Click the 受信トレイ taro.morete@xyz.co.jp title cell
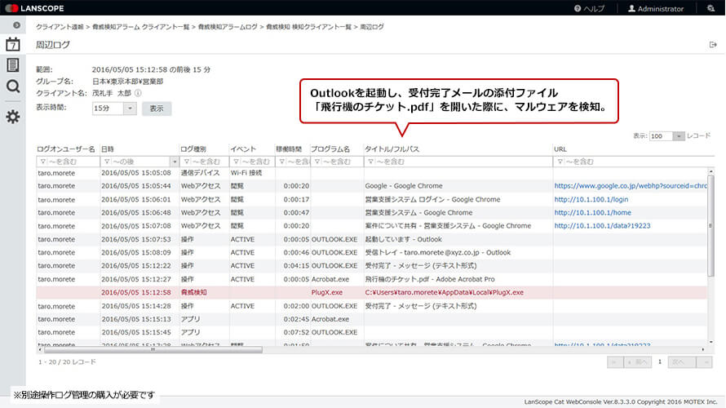The height and width of the screenshot is (408, 726). (437, 252)
